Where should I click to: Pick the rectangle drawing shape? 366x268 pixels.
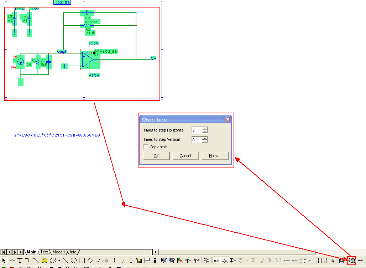[82, 260]
